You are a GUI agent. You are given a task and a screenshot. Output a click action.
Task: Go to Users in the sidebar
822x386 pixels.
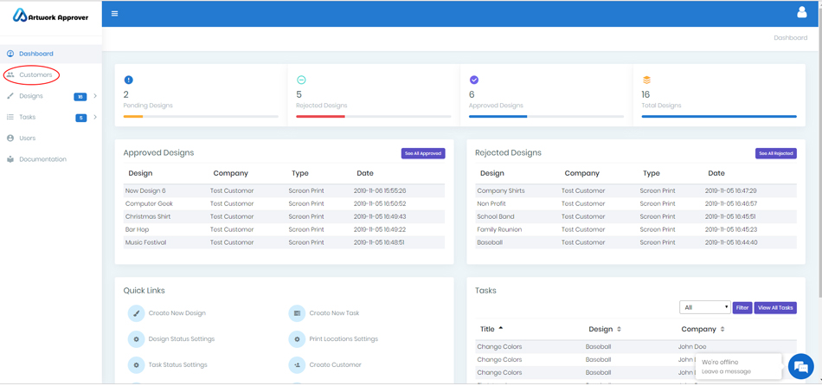click(x=28, y=138)
